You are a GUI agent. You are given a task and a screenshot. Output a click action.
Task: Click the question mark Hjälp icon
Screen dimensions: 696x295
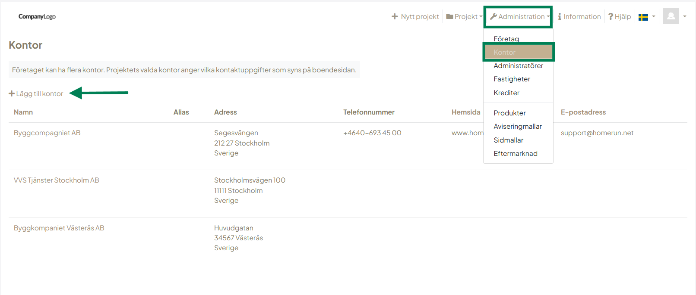[x=611, y=16]
